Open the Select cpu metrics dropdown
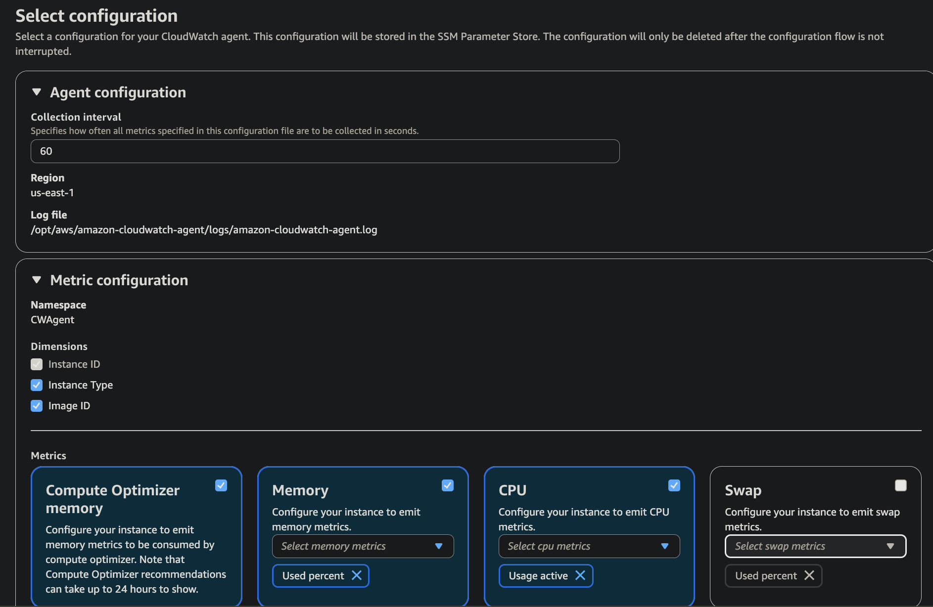 click(x=589, y=546)
